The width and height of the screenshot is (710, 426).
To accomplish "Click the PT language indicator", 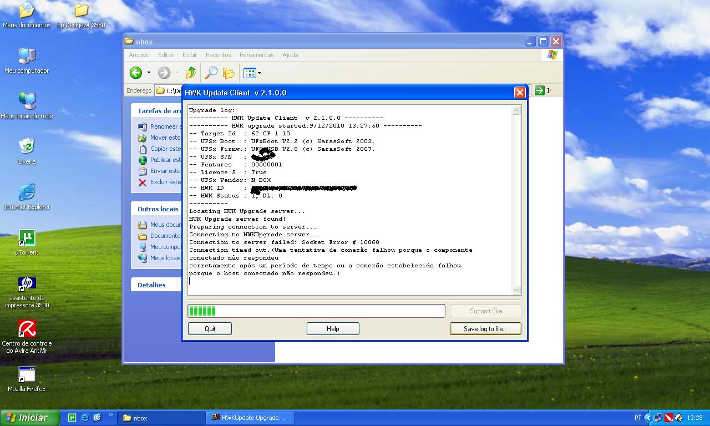I will pos(638,418).
